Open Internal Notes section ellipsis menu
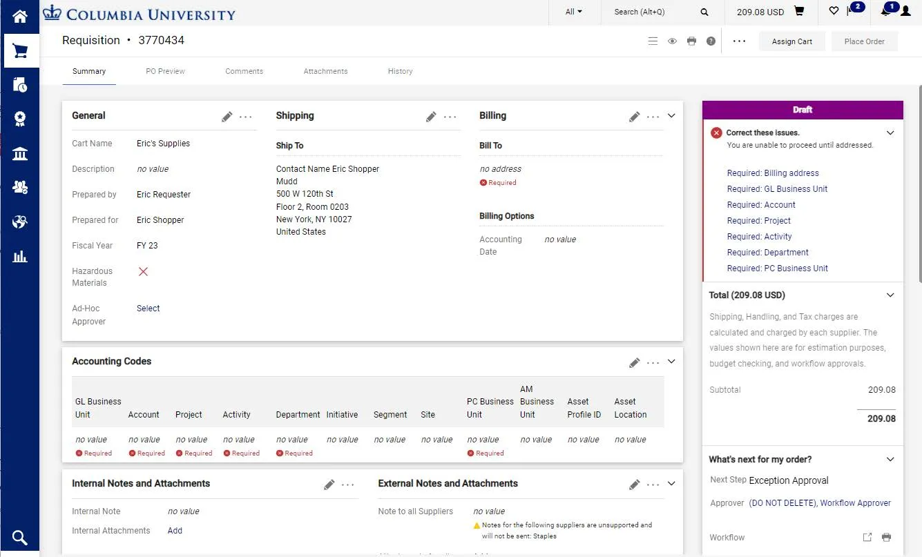Image resolution: width=922 pixels, height=557 pixels. pyautogui.click(x=348, y=485)
